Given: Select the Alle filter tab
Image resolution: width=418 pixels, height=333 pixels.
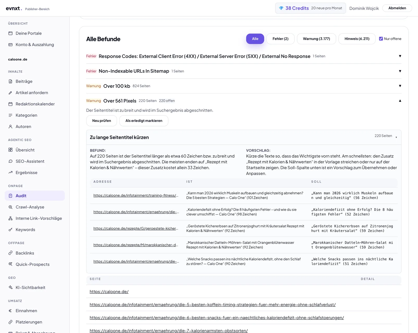Looking at the screenshot, I should [255, 39].
